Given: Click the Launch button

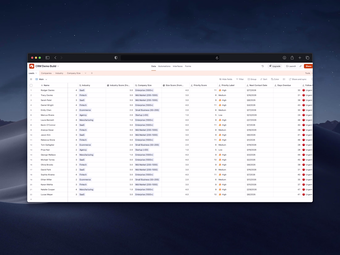Looking at the screenshot, I should click(291, 66).
